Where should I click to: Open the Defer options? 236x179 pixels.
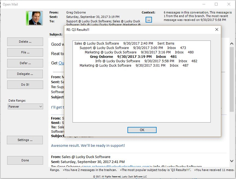[x=25, y=63]
